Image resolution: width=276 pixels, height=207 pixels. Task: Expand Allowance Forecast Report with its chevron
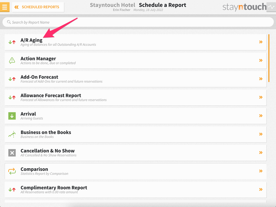click(x=261, y=97)
